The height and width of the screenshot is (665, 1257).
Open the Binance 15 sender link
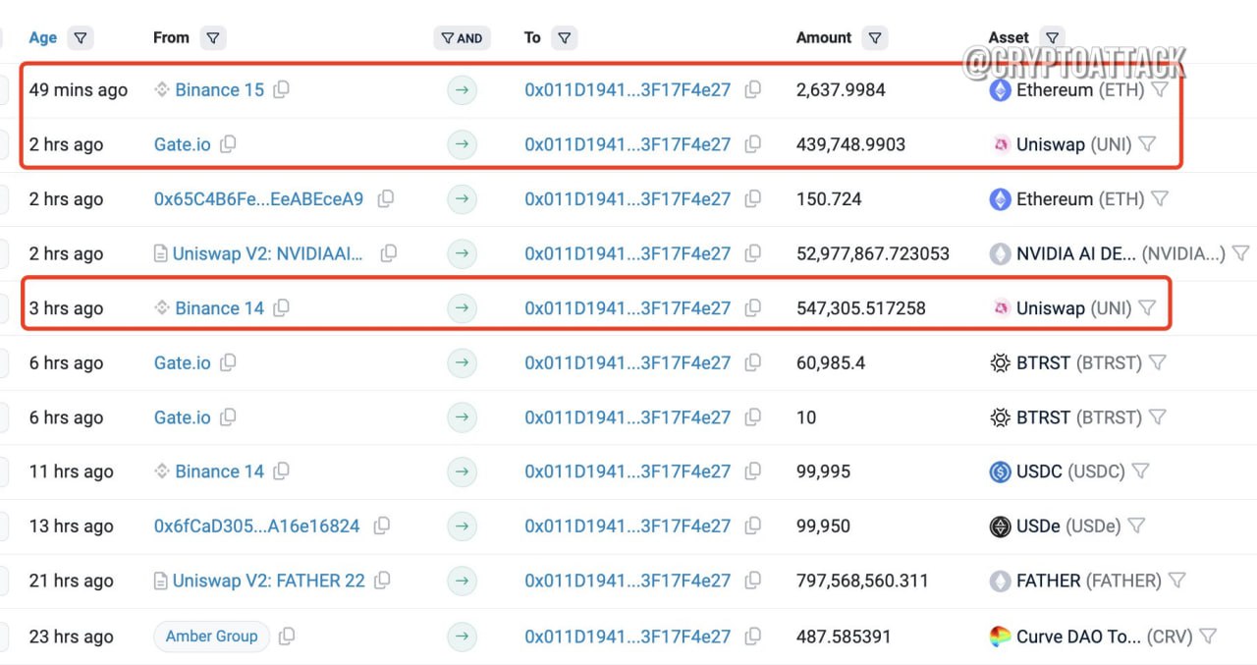(219, 89)
